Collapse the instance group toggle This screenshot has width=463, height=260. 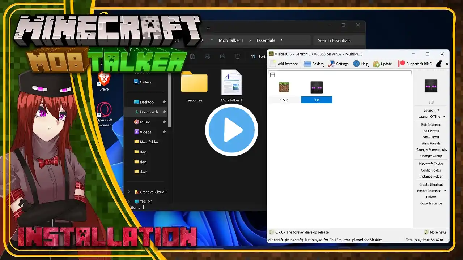[x=272, y=75]
